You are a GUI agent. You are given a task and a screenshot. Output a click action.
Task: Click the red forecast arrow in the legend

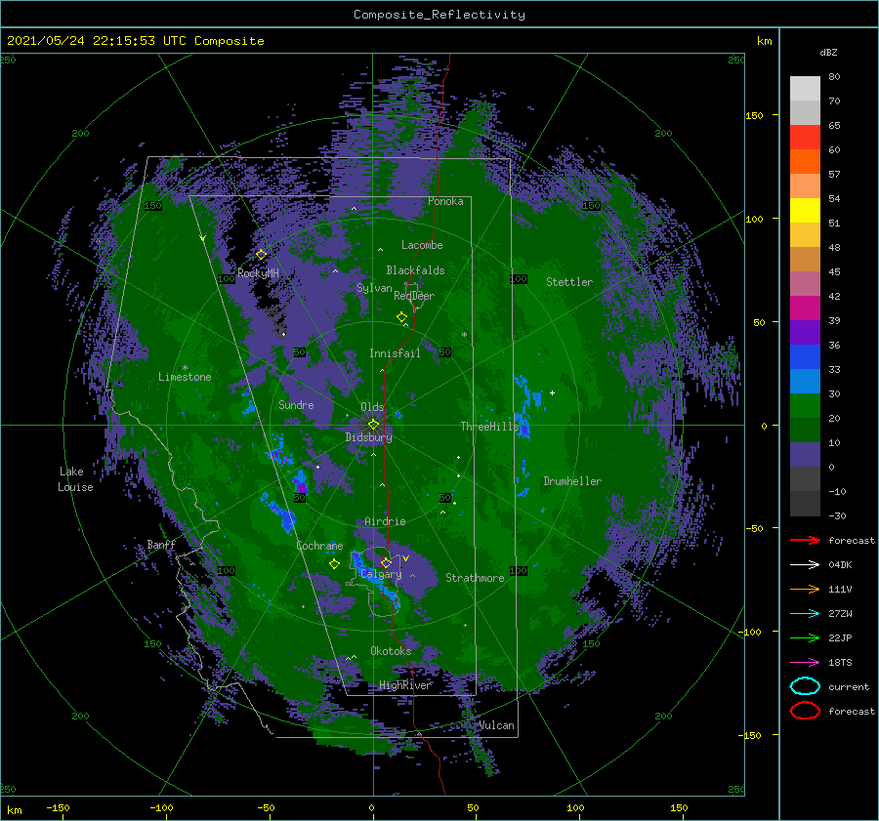[805, 540]
